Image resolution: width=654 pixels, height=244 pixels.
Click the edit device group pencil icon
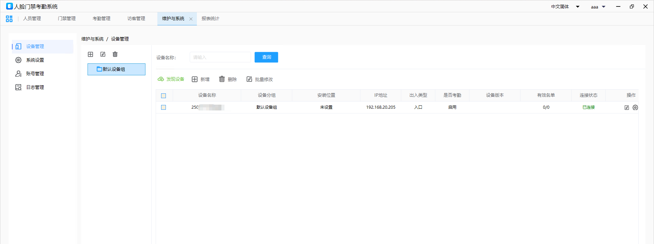coord(103,55)
